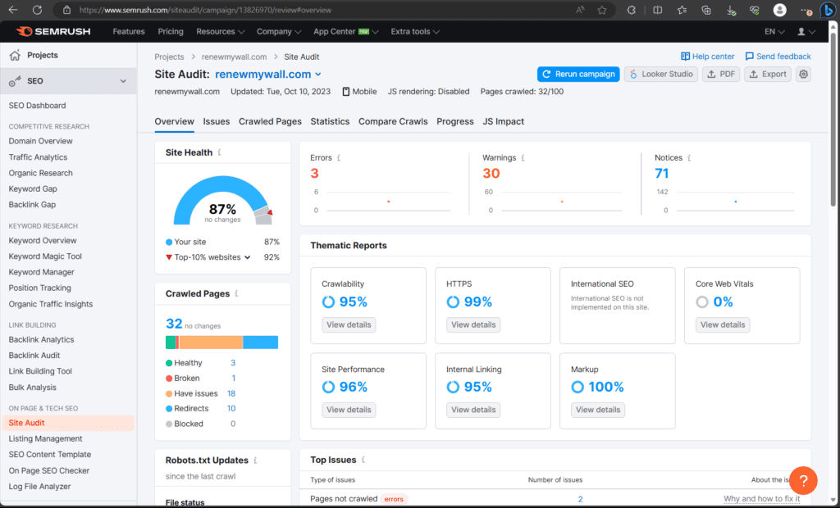Switch to the Statistics tab

click(330, 121)
